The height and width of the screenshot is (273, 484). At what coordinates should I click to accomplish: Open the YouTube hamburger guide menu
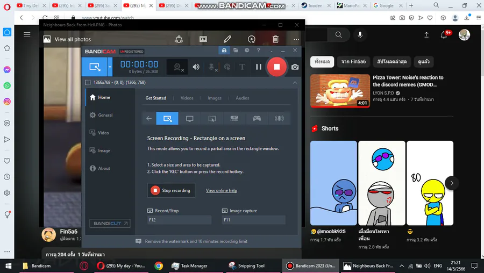click(27, 34)
